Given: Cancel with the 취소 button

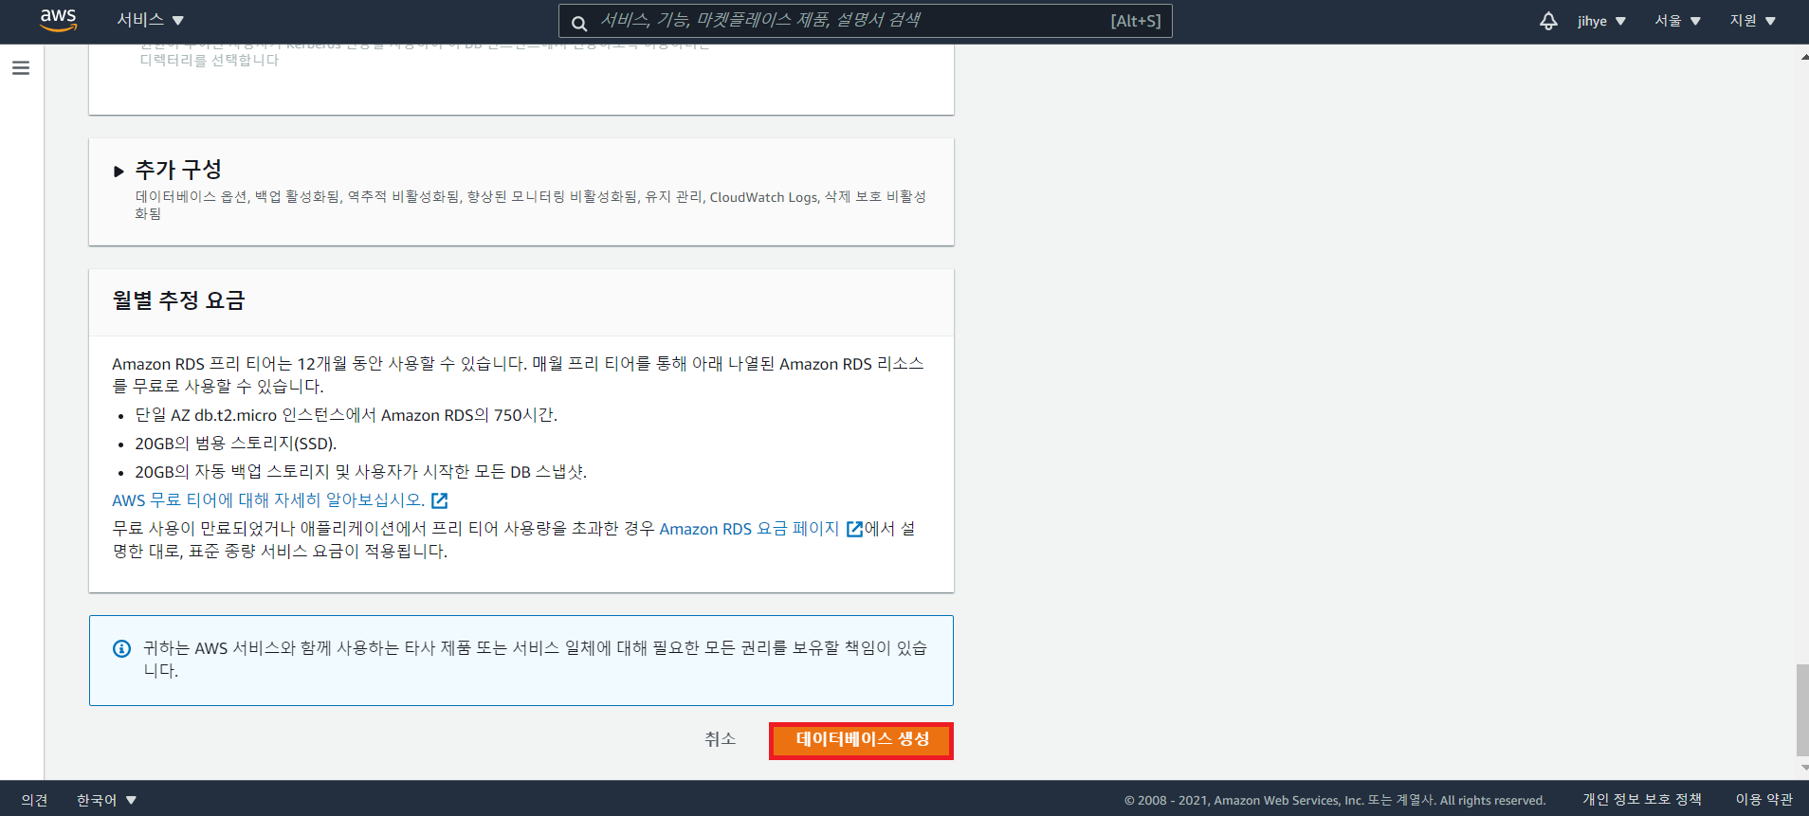Looking at the screenshot, I should 720,739.
